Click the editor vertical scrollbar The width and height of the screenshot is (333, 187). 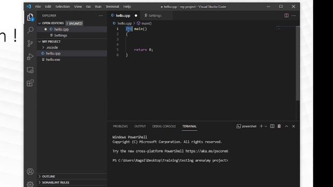pos(298,63)
